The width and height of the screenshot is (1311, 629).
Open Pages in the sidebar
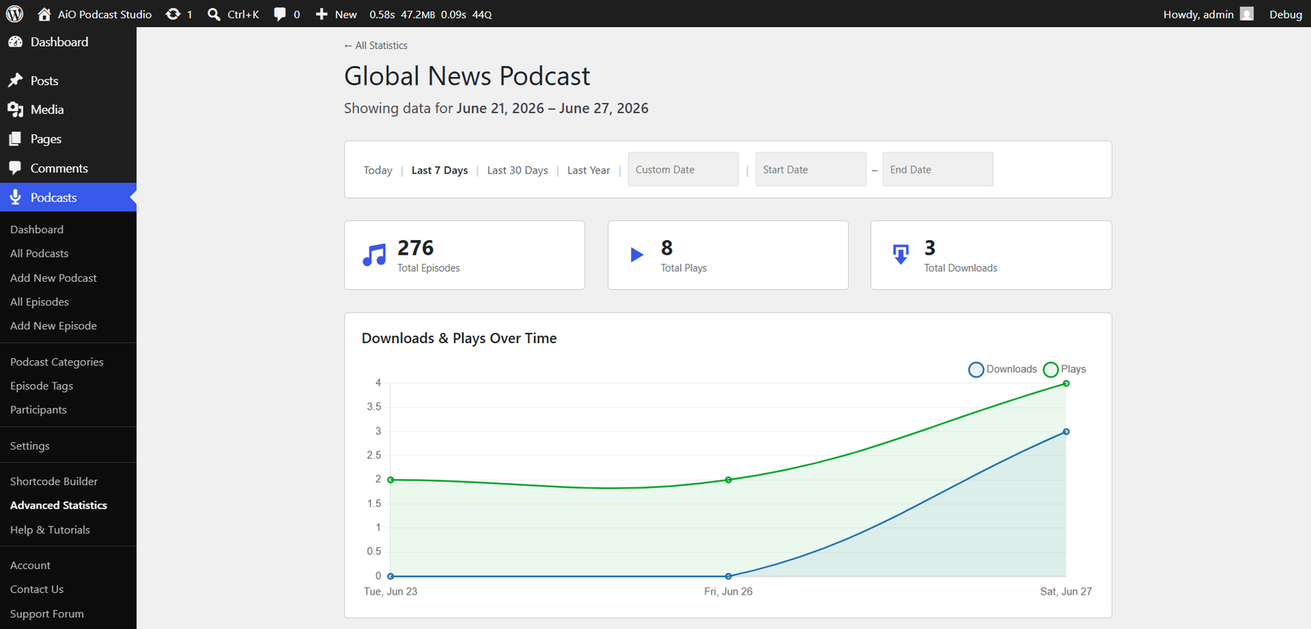pos(46,139)
